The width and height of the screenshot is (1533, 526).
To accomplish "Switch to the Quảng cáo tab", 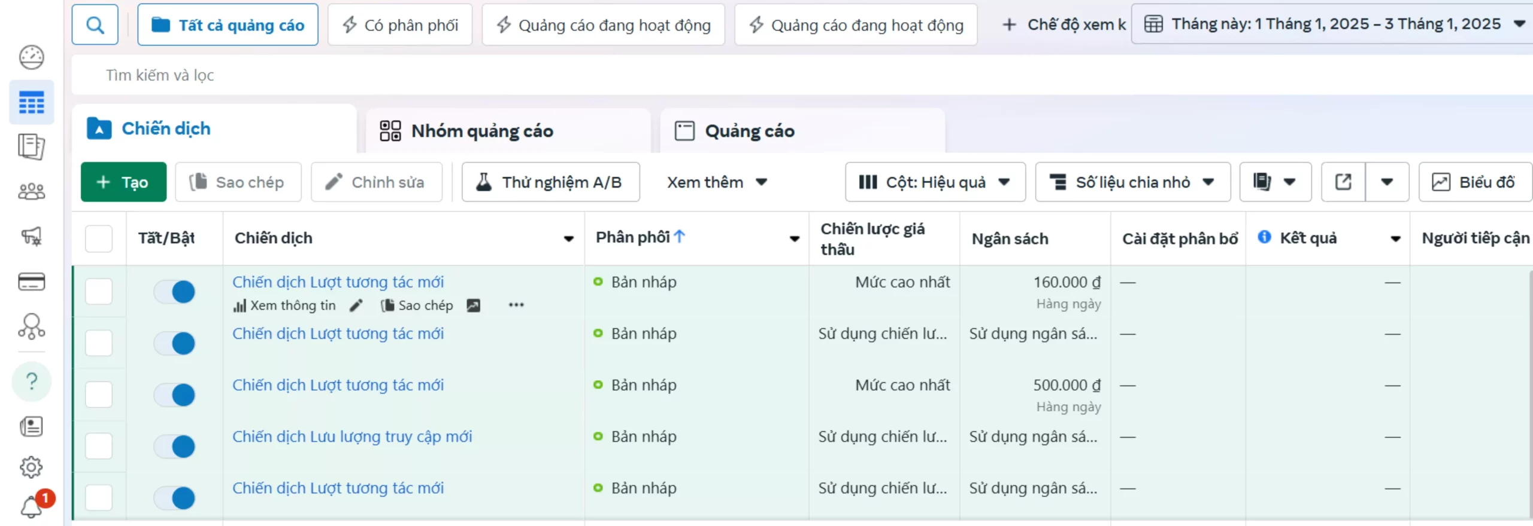I will [749, 131].
